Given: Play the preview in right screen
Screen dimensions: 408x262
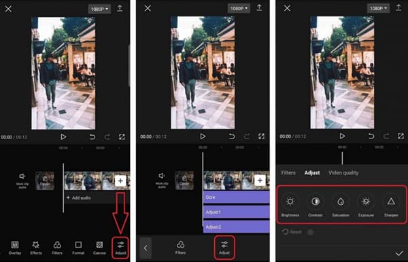Looking at the screenshot, I should [342, 136].
